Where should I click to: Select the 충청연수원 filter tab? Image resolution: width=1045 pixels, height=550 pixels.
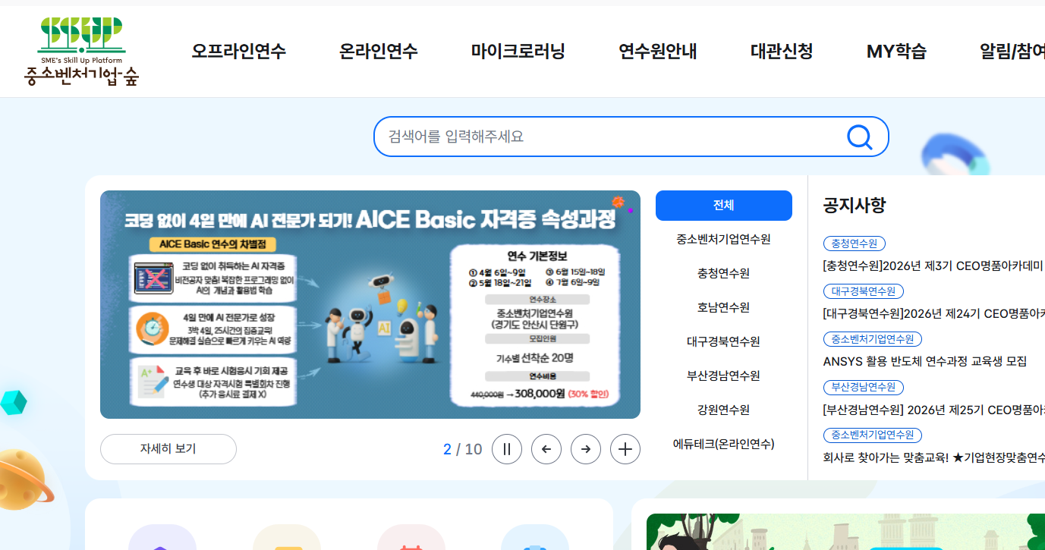(724, 273)
